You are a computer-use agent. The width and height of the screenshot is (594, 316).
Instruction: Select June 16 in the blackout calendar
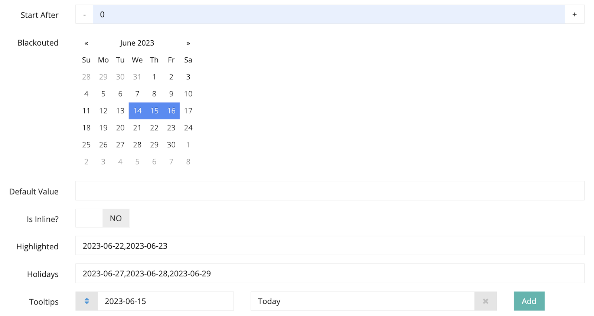(x=171, y=111)
